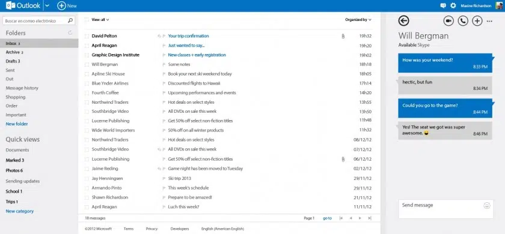
Task: Start a voice call using phone icon
Action: tap(463, 21)
